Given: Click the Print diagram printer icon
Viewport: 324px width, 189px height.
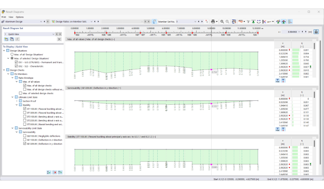Looking at the screenshot, I should point(213,21).
